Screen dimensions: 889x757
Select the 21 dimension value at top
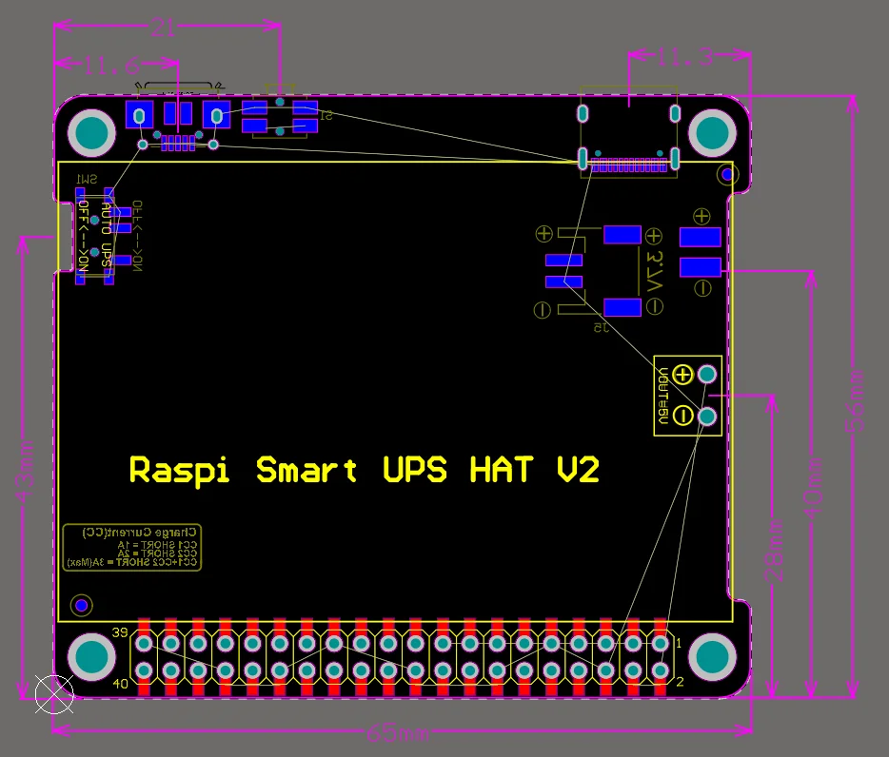pos(164,28)
